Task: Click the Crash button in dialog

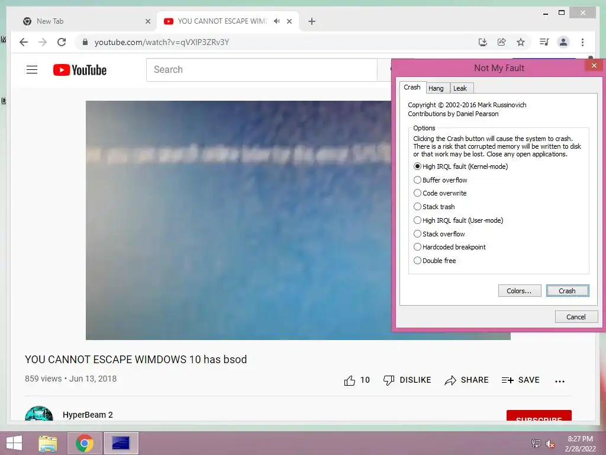Action: coord(568,291)
